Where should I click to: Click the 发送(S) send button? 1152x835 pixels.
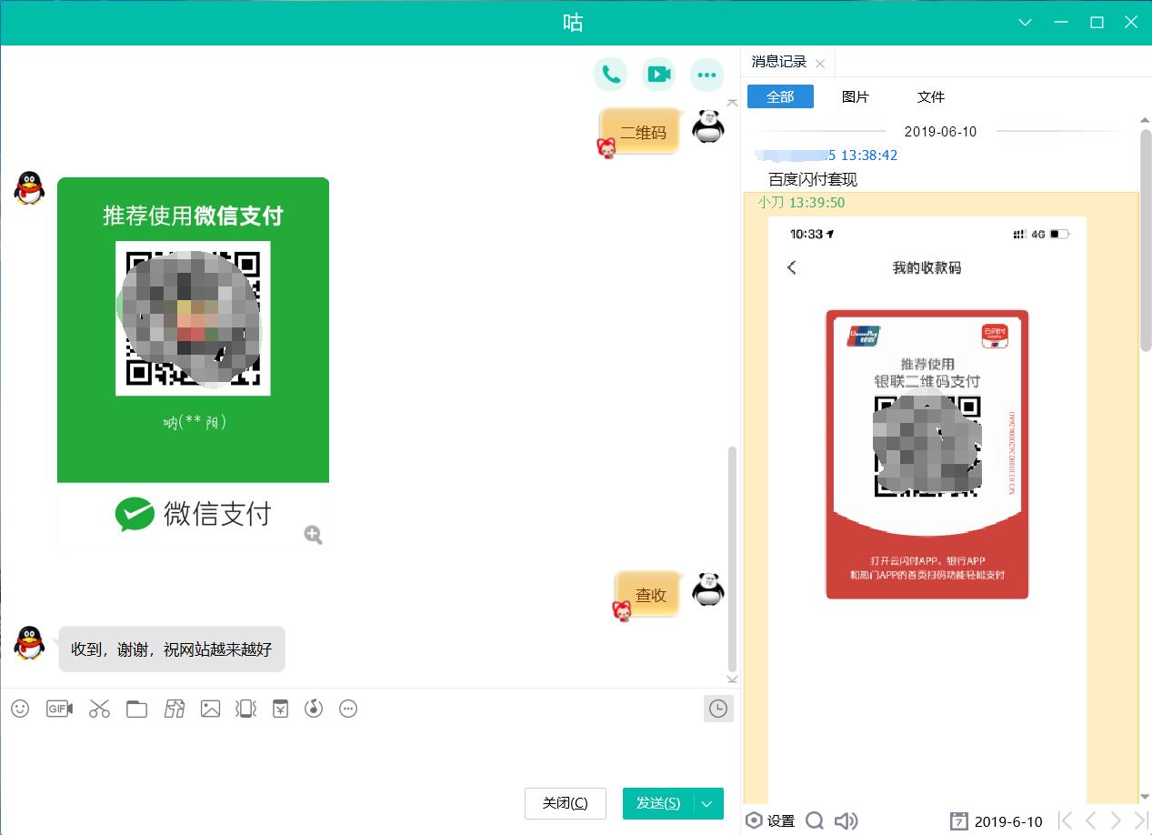[658, 803]
